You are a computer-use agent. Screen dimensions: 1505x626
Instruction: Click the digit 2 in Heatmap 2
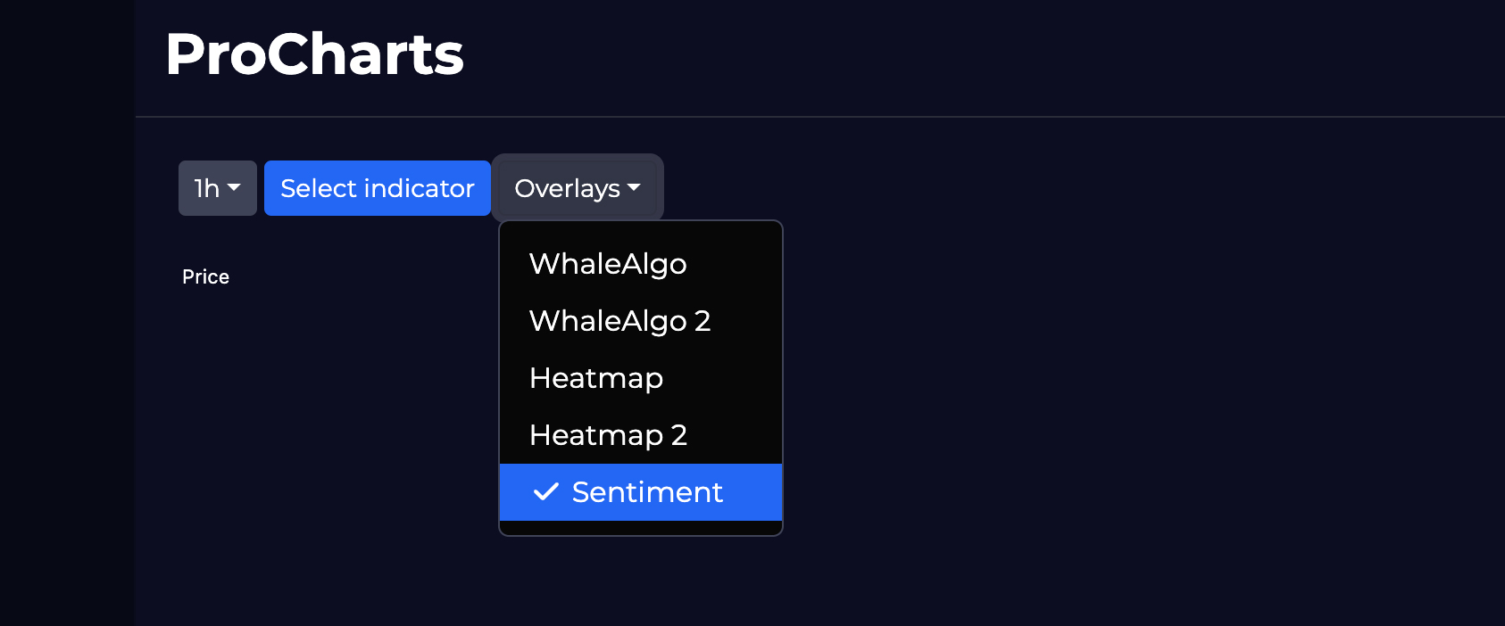pyautogui.click(x=679, y=435)
